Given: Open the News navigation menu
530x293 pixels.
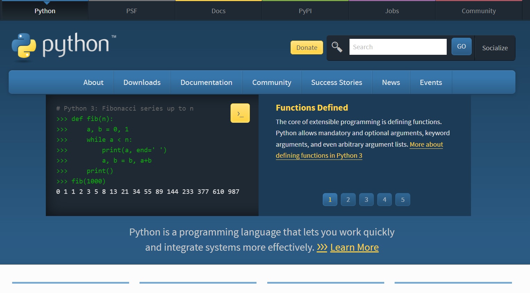Looking at the screenshot, I should 391,82.
